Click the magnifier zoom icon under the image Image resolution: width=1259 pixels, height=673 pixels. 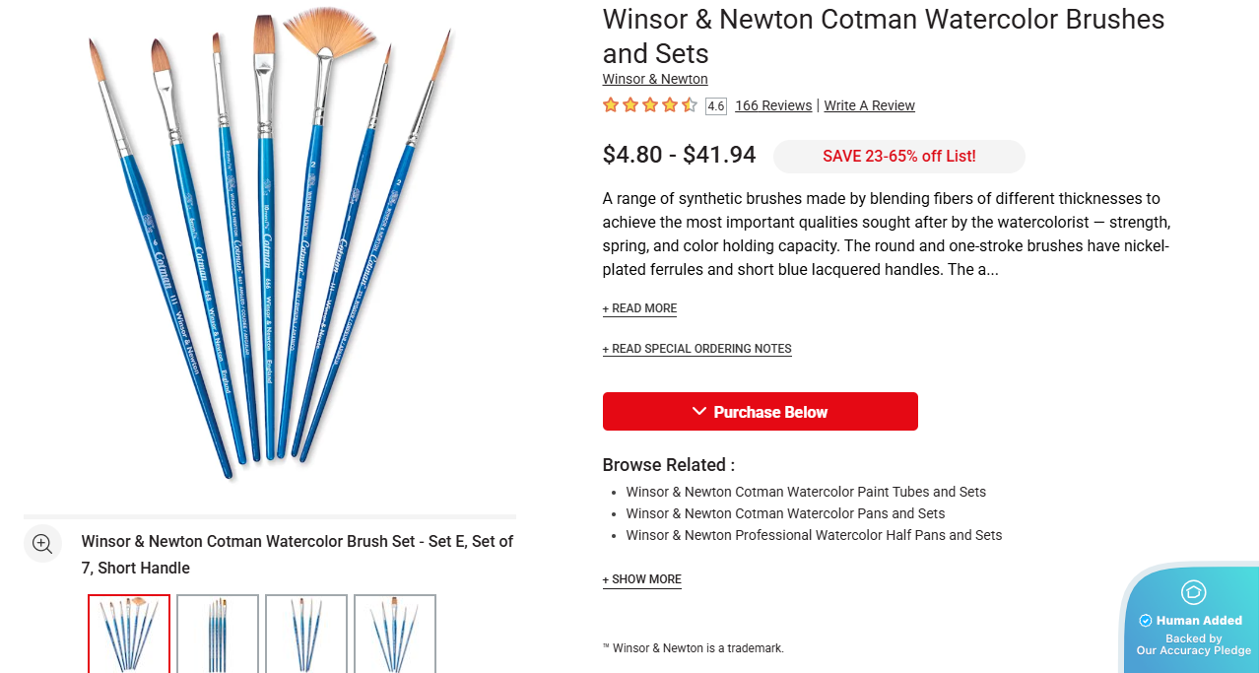[x=42, y=543]
